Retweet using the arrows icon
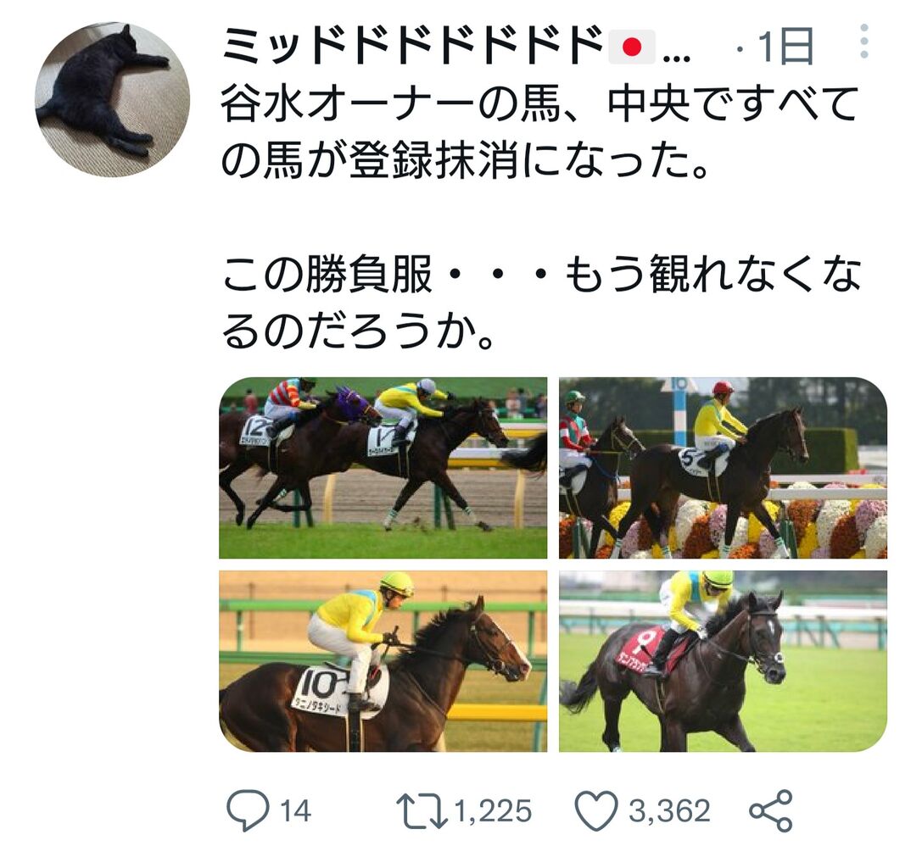922x868 pixels. tap(422, 811)
